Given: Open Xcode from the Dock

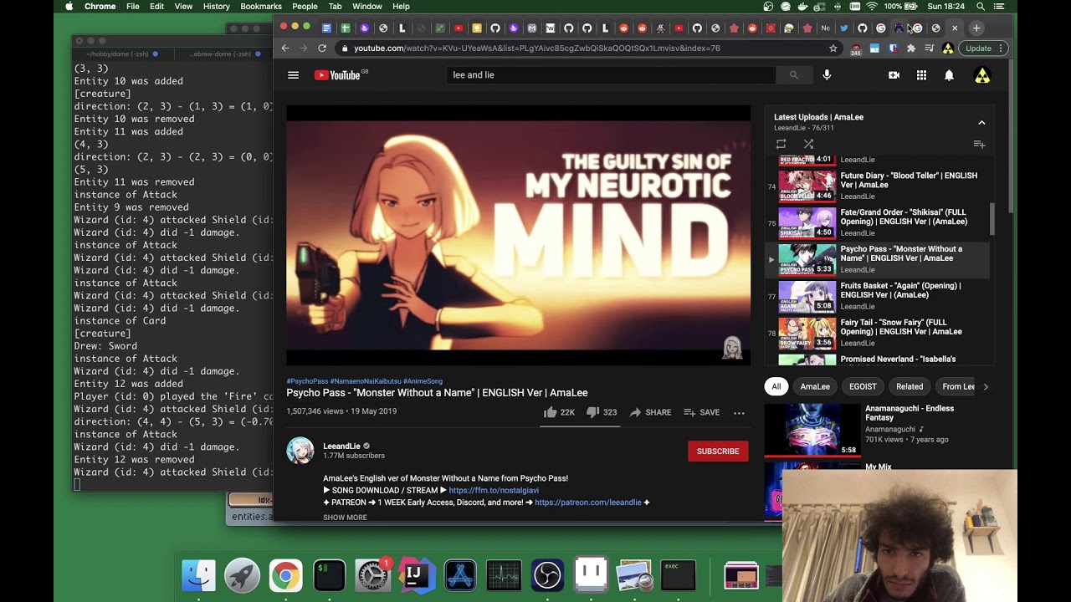Looking at the screenshot, I should 459,575.
